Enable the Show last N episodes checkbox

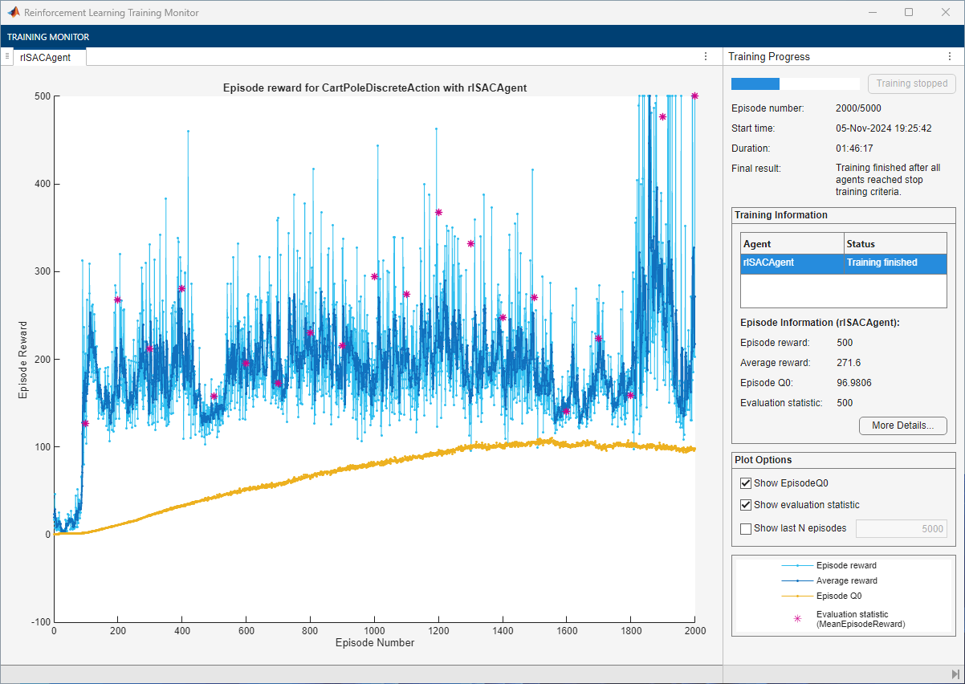click(x=746, y=528)
